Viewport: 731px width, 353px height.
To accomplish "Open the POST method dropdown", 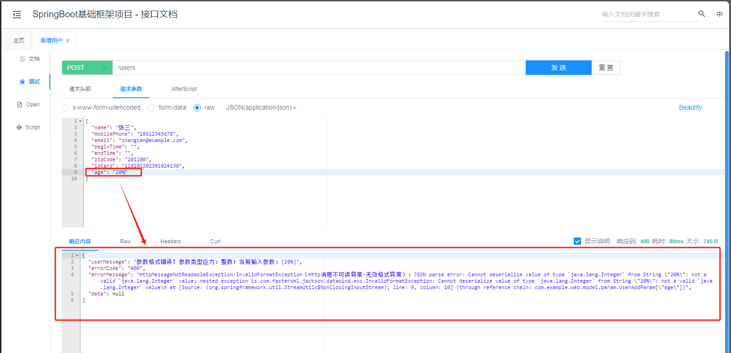I will [87, 68].
